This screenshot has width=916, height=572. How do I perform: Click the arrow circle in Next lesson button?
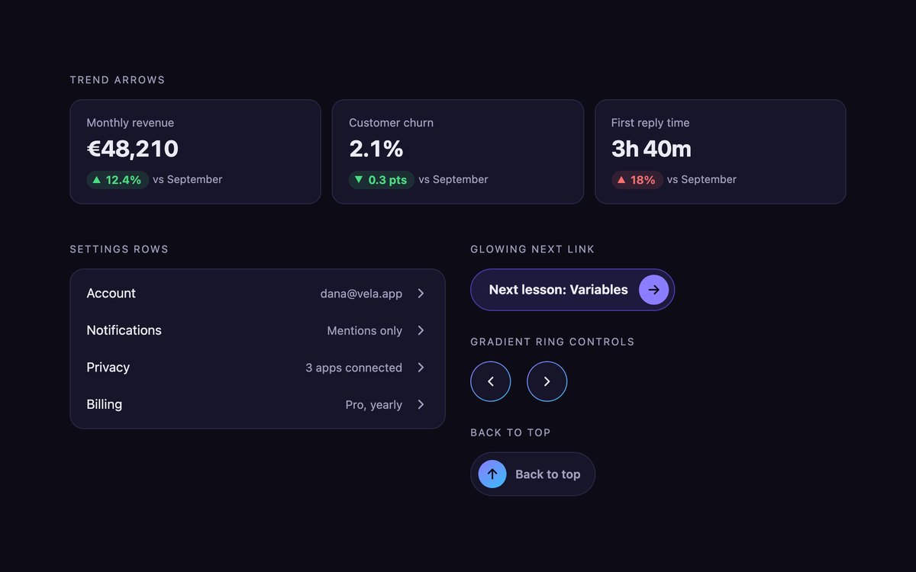point(653,290)
